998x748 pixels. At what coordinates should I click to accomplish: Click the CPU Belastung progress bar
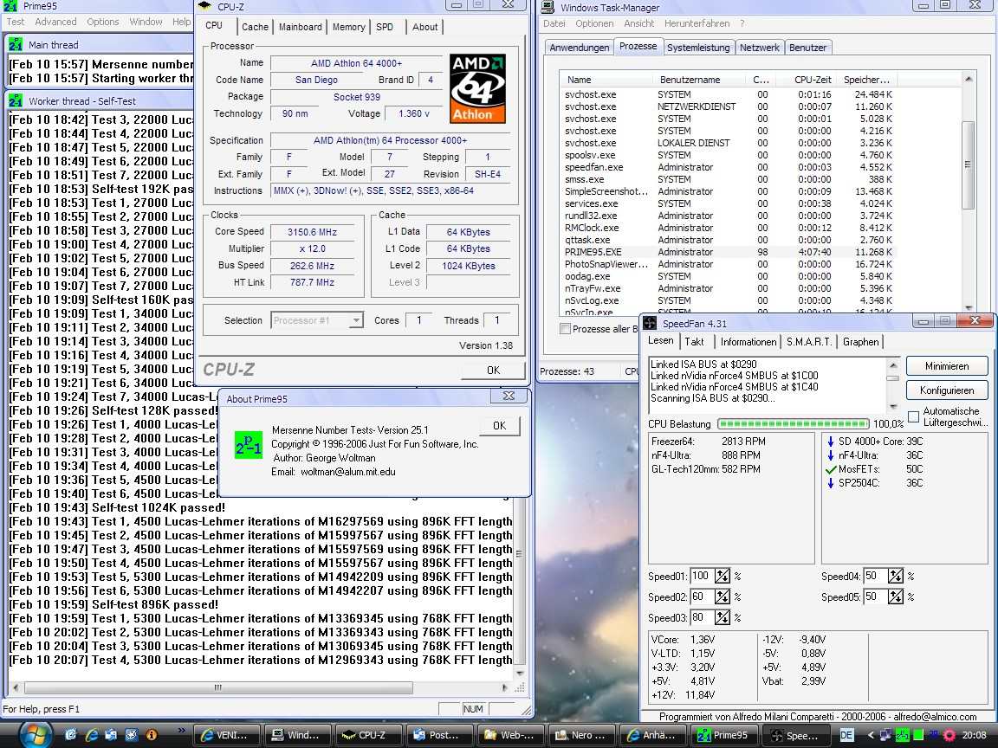[793, 423]
